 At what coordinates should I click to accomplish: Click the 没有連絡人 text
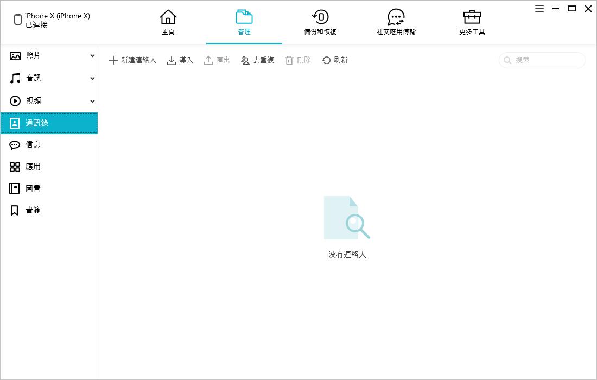[x=347, y=255]
